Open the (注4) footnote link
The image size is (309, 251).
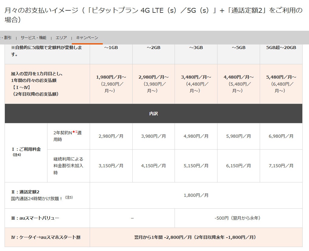tap(16, 155)
